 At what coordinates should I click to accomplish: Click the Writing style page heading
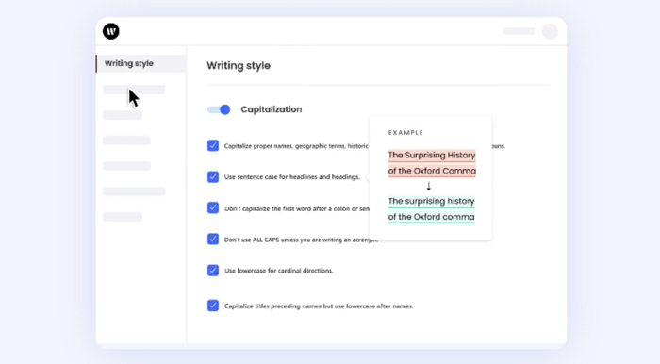tap(239, 66)
